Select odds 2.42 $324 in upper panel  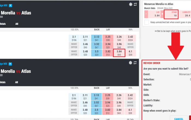130,38
